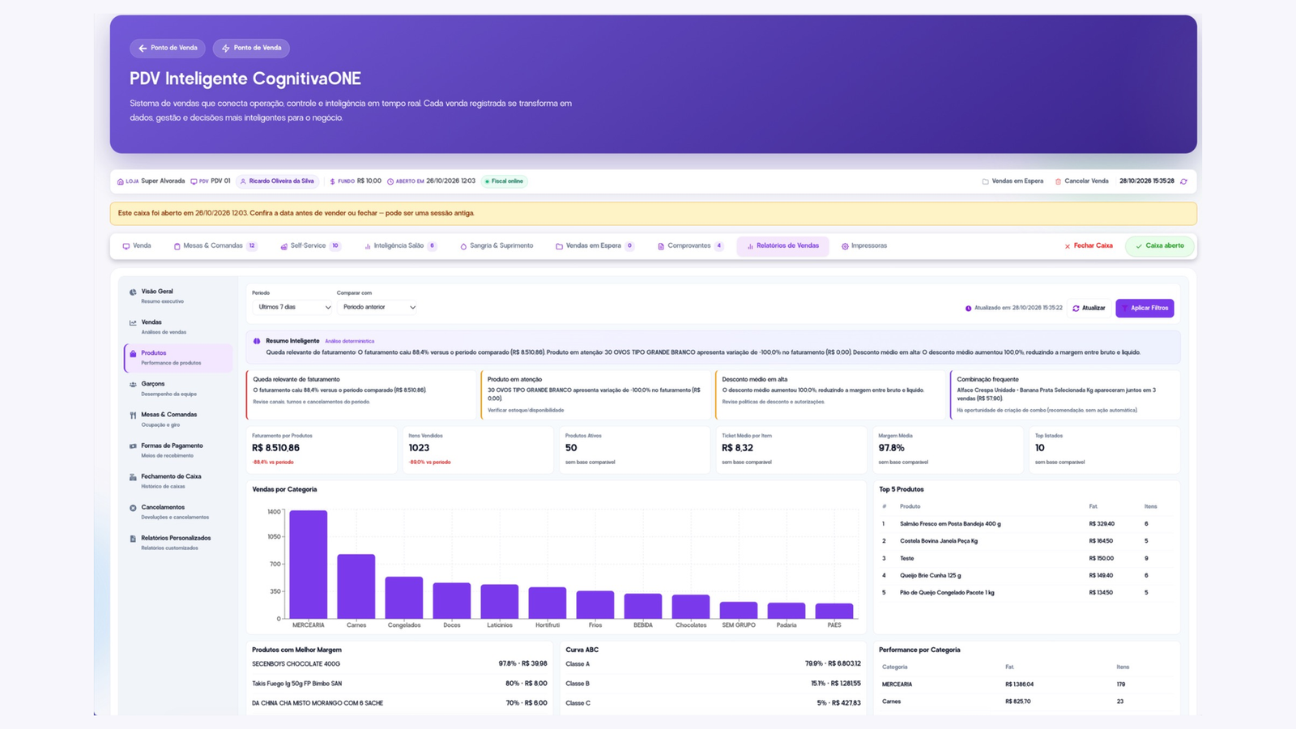Click the Cancelamentos icon in the sidebar
This screenshot has height=729, width=1296.
point(133,508)
